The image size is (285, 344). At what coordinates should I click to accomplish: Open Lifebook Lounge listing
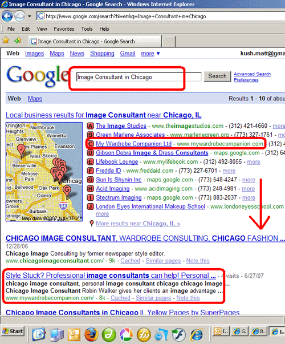[117, 162]
